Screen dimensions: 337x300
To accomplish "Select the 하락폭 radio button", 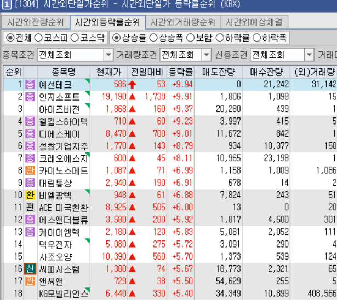I will (x=257, y=38).
